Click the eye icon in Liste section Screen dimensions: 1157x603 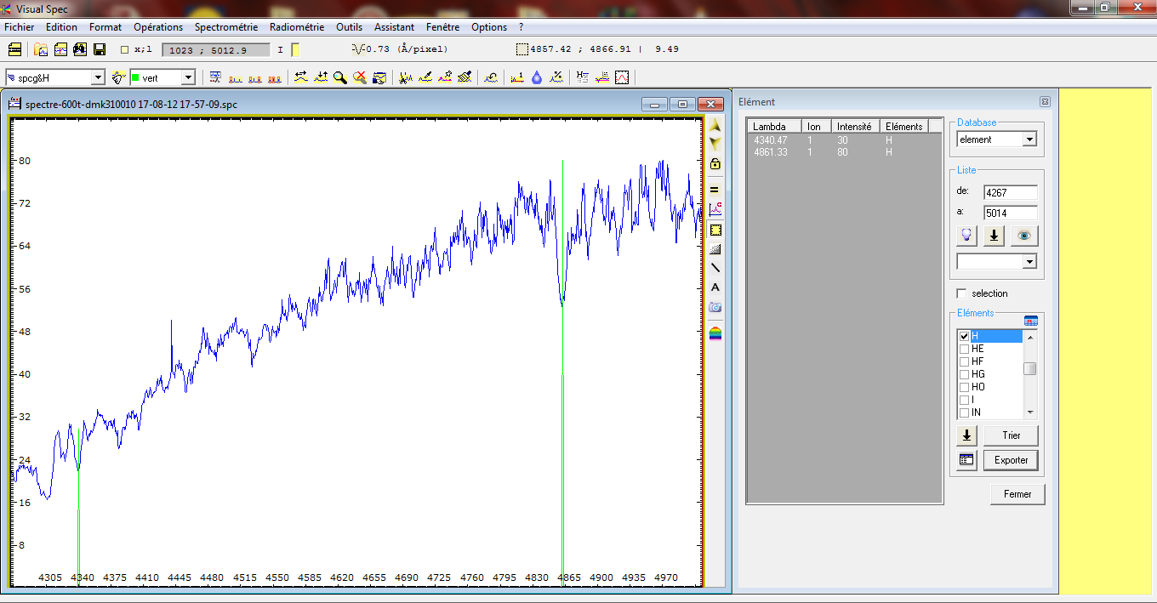pos(1024,236)
